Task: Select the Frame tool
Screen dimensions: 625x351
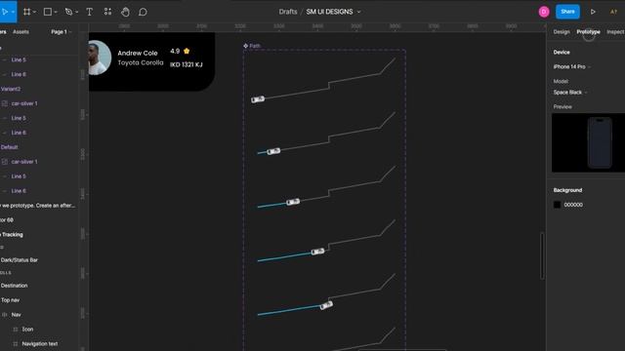Action: pos(26,12)
